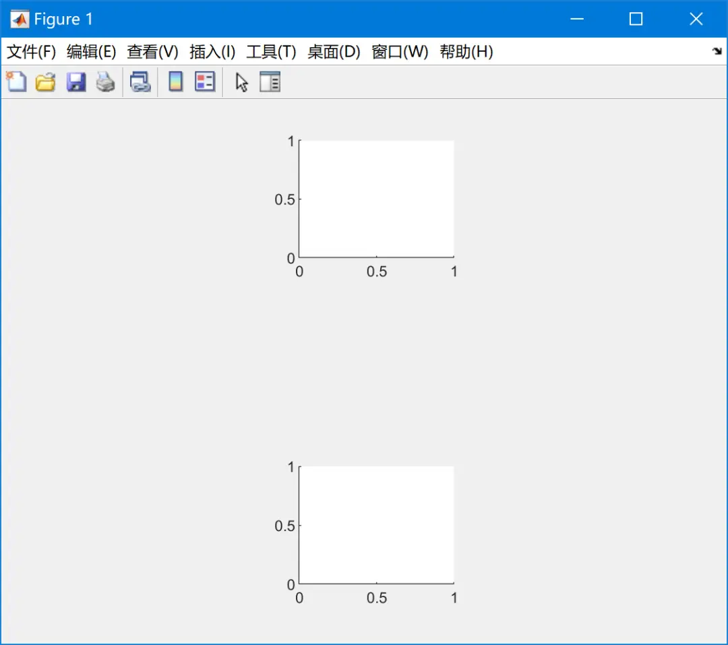Screen dimensions: 728x645
Task: Open the 编辑(E) menu
Action: coord(91,51)
